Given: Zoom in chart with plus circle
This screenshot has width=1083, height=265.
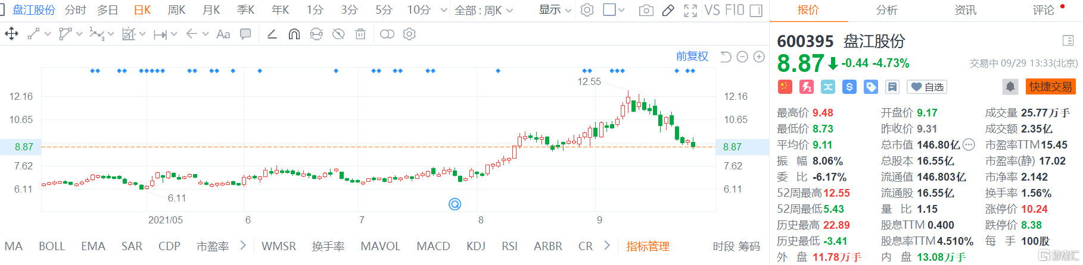Looking at the screenshot, I should point(759,56).
